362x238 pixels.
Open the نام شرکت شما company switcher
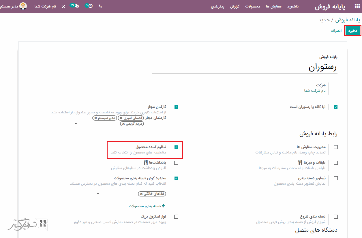coord(45,6)
